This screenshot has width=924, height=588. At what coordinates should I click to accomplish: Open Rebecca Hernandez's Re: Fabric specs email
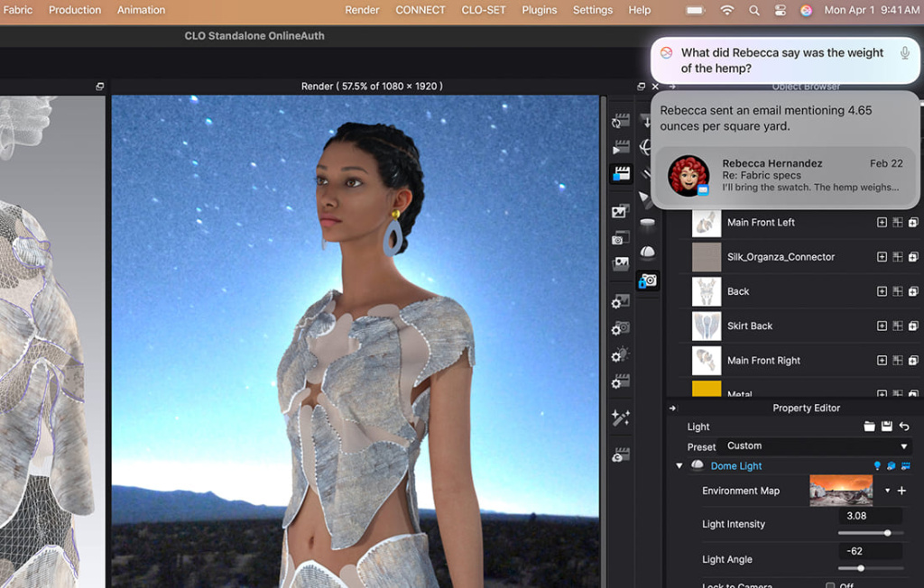(x=786, y=175)
